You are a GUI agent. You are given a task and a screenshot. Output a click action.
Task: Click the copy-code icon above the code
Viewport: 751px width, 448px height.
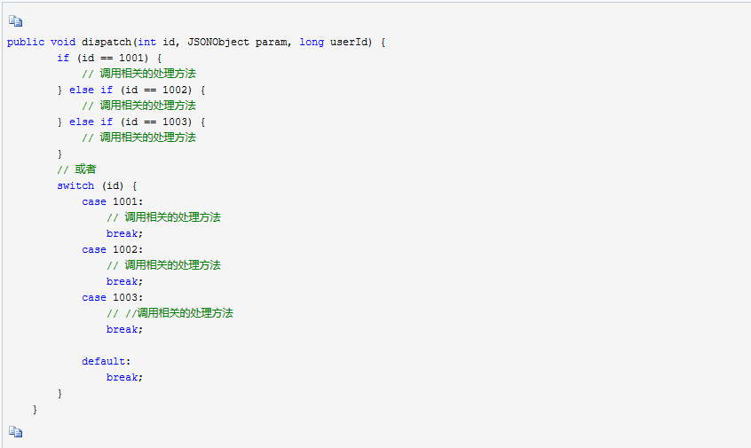[x=15, y=21]
